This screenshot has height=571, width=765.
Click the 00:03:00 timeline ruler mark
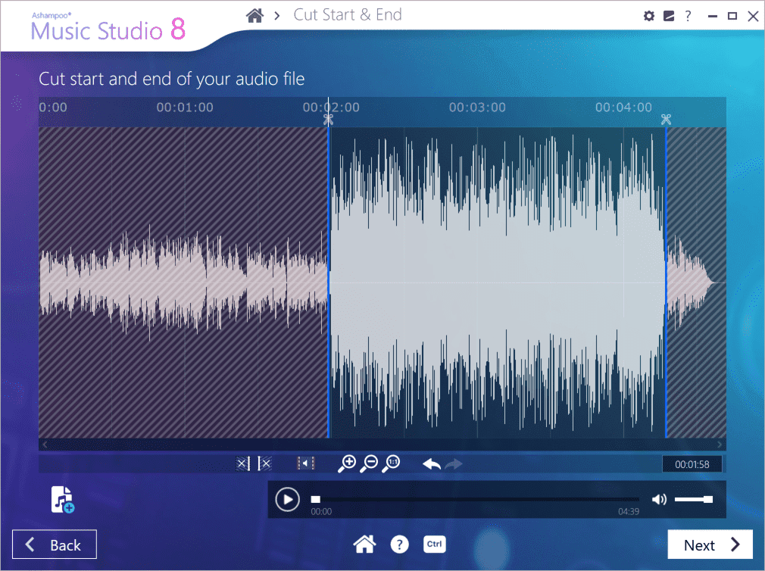click(477, 108)
